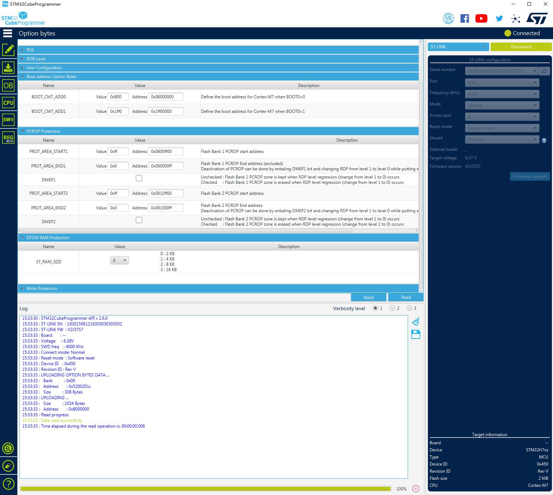Click the 100% progress bar
Viewport: 553px width, 495px height.
tap(206, 489)
